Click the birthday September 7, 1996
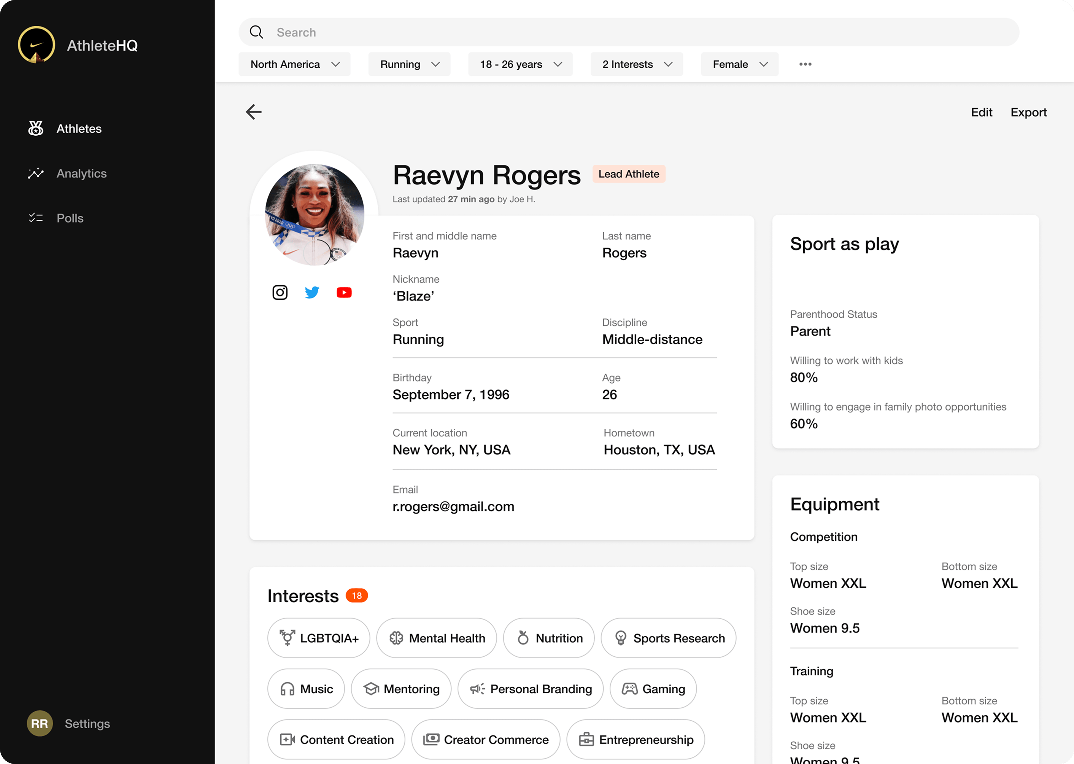 [451, 394]
